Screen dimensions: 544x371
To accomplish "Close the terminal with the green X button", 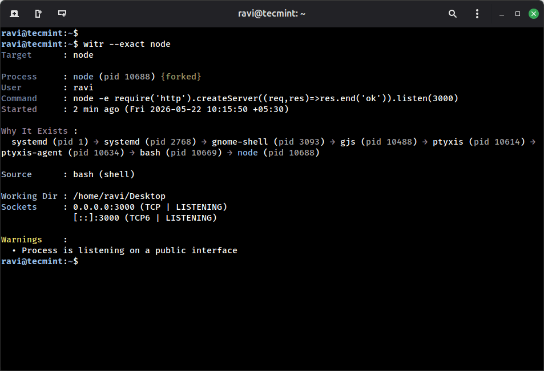I will 534,14.
